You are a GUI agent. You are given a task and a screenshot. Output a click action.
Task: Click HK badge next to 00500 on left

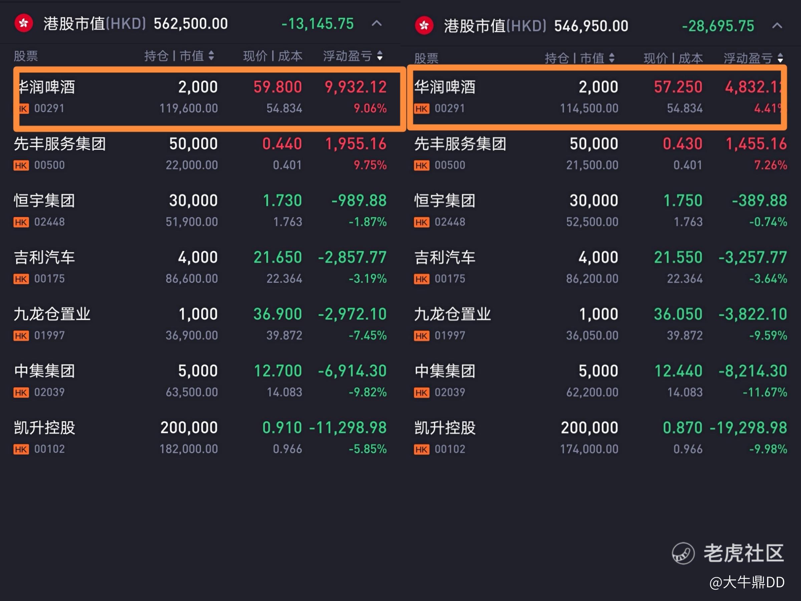(21, 166)
